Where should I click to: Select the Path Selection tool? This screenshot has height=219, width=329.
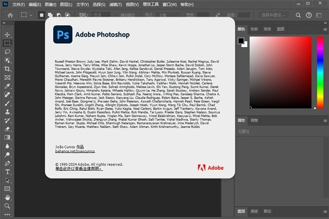pyautogui.click(x=7, y=181)
